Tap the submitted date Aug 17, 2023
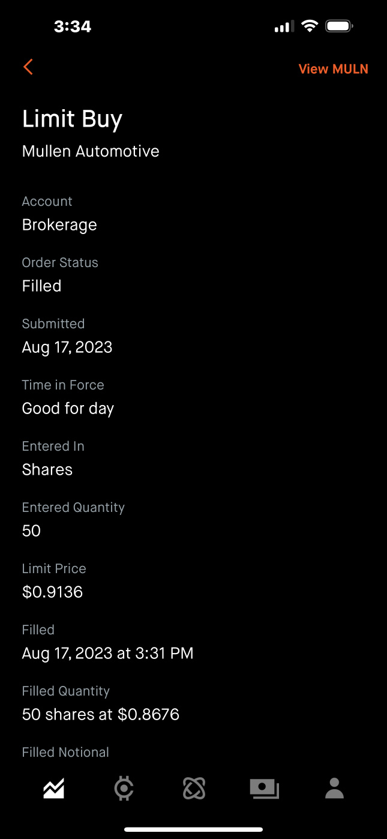 67,347
